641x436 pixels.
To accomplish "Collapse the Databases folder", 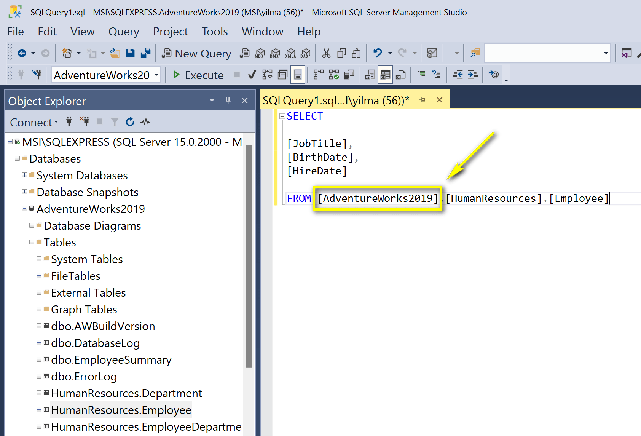I will click(x=17, y=158).
